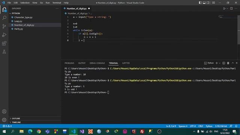Open the View menu
This screenshot has width=240, height=135.
[x=35, y=3]
